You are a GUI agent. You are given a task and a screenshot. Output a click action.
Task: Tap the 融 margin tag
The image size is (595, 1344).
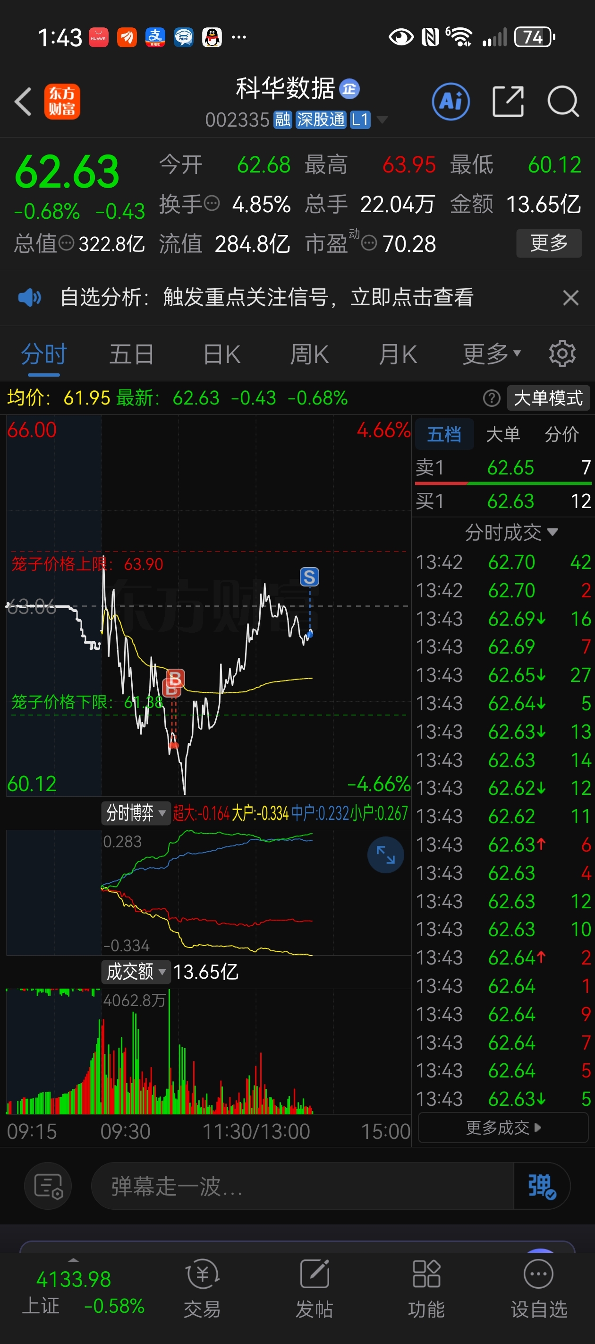tap(283, 120)
